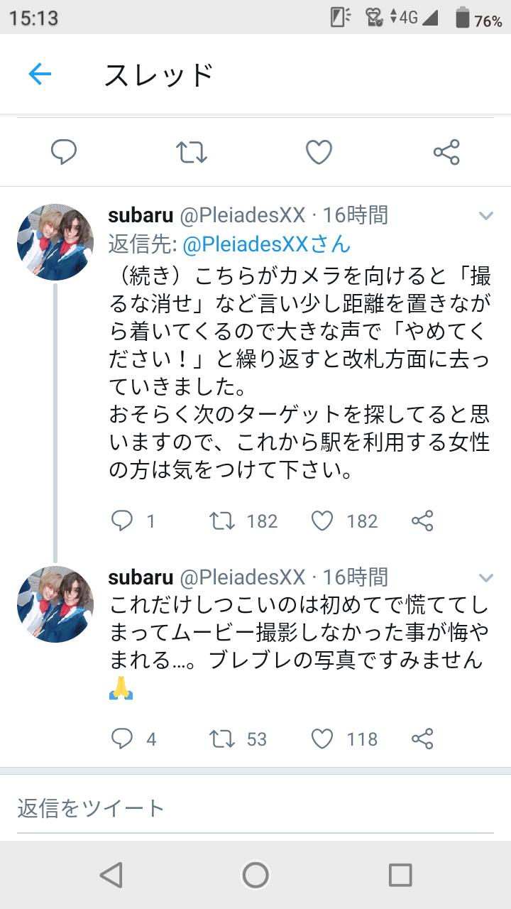Viewport: 511px width, 909px height.
Task: Like the tweet with 118 likes
Action: click(322, 739)
